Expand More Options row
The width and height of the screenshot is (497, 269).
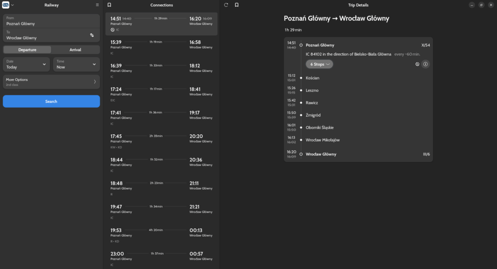point(51,82)
